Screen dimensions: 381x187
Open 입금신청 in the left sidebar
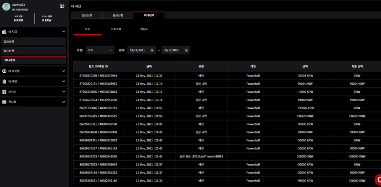(33, 41)
